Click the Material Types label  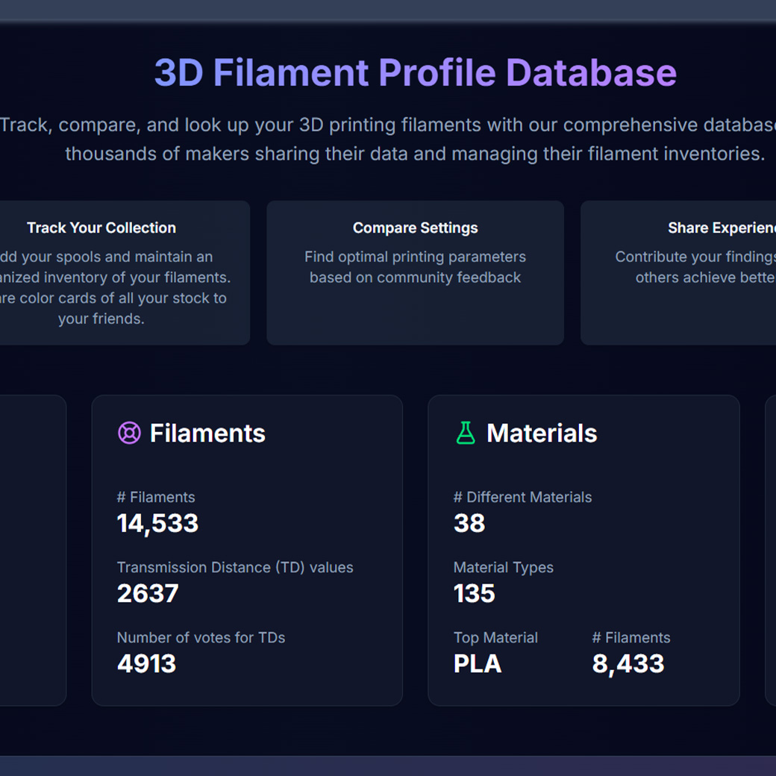click(504, 567)
